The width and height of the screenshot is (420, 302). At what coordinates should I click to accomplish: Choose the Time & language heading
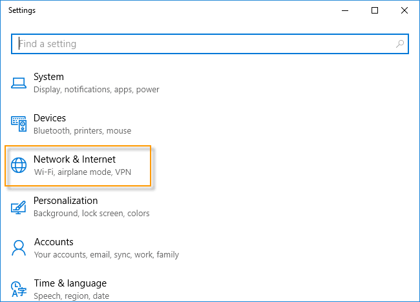[x=70, y=283]
